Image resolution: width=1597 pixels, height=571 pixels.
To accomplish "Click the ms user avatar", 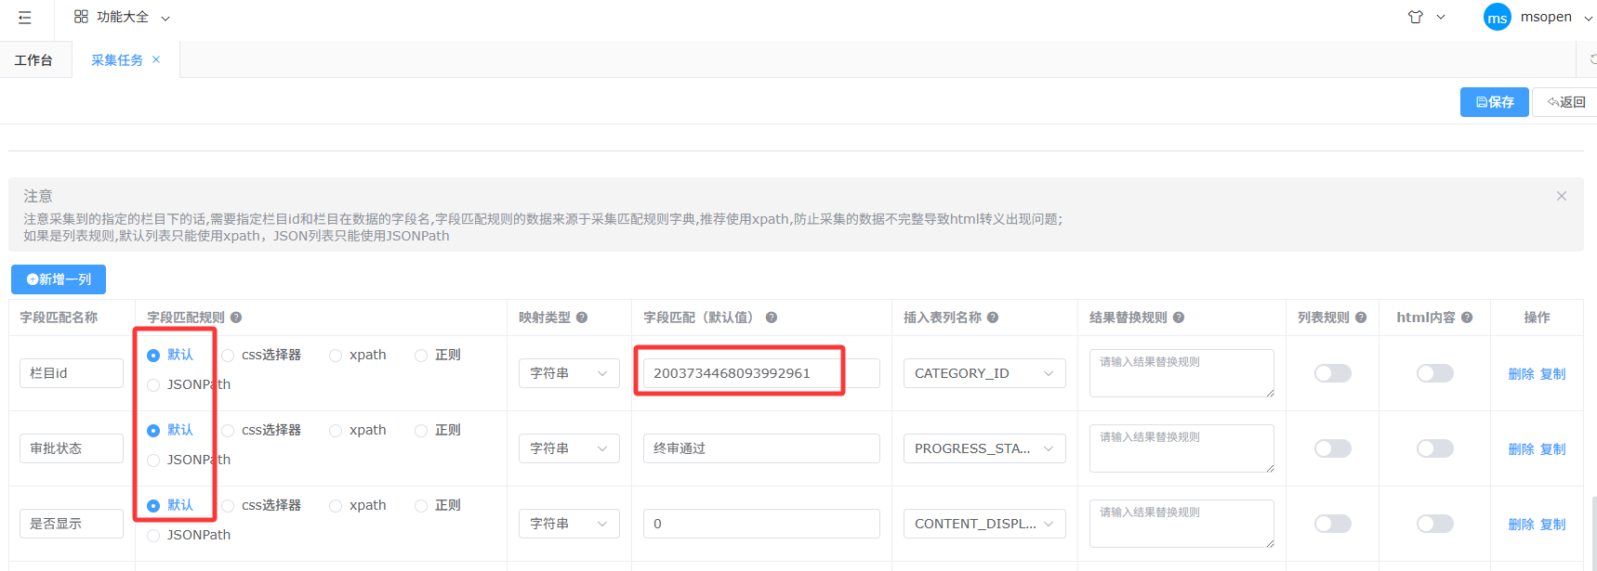I will 1497,18.
